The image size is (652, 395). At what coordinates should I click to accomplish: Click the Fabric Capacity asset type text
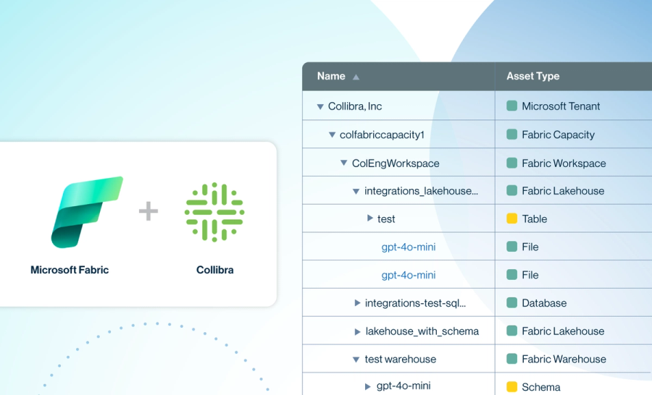[558, 135]
